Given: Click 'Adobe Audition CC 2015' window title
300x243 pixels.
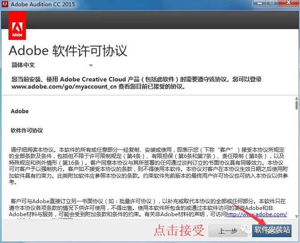Looking at the screenshot, I should pos(43,4).
